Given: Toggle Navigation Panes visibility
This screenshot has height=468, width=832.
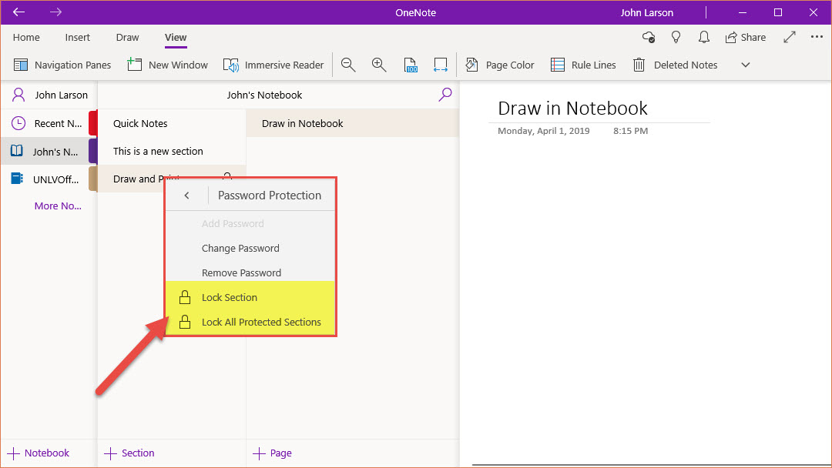Looking at the screenshot, I should tap(62, 65).
